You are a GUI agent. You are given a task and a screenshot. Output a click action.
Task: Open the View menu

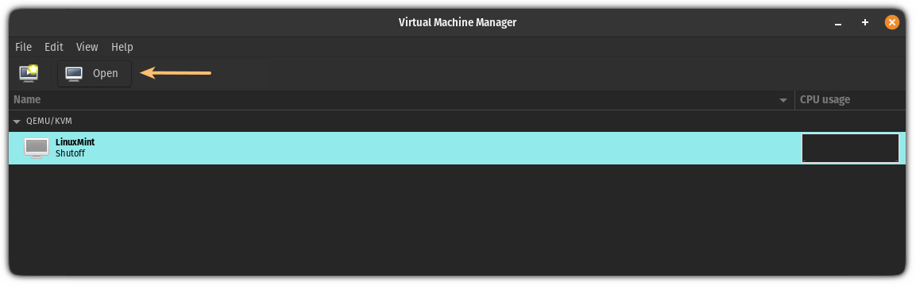coord(87,47)
